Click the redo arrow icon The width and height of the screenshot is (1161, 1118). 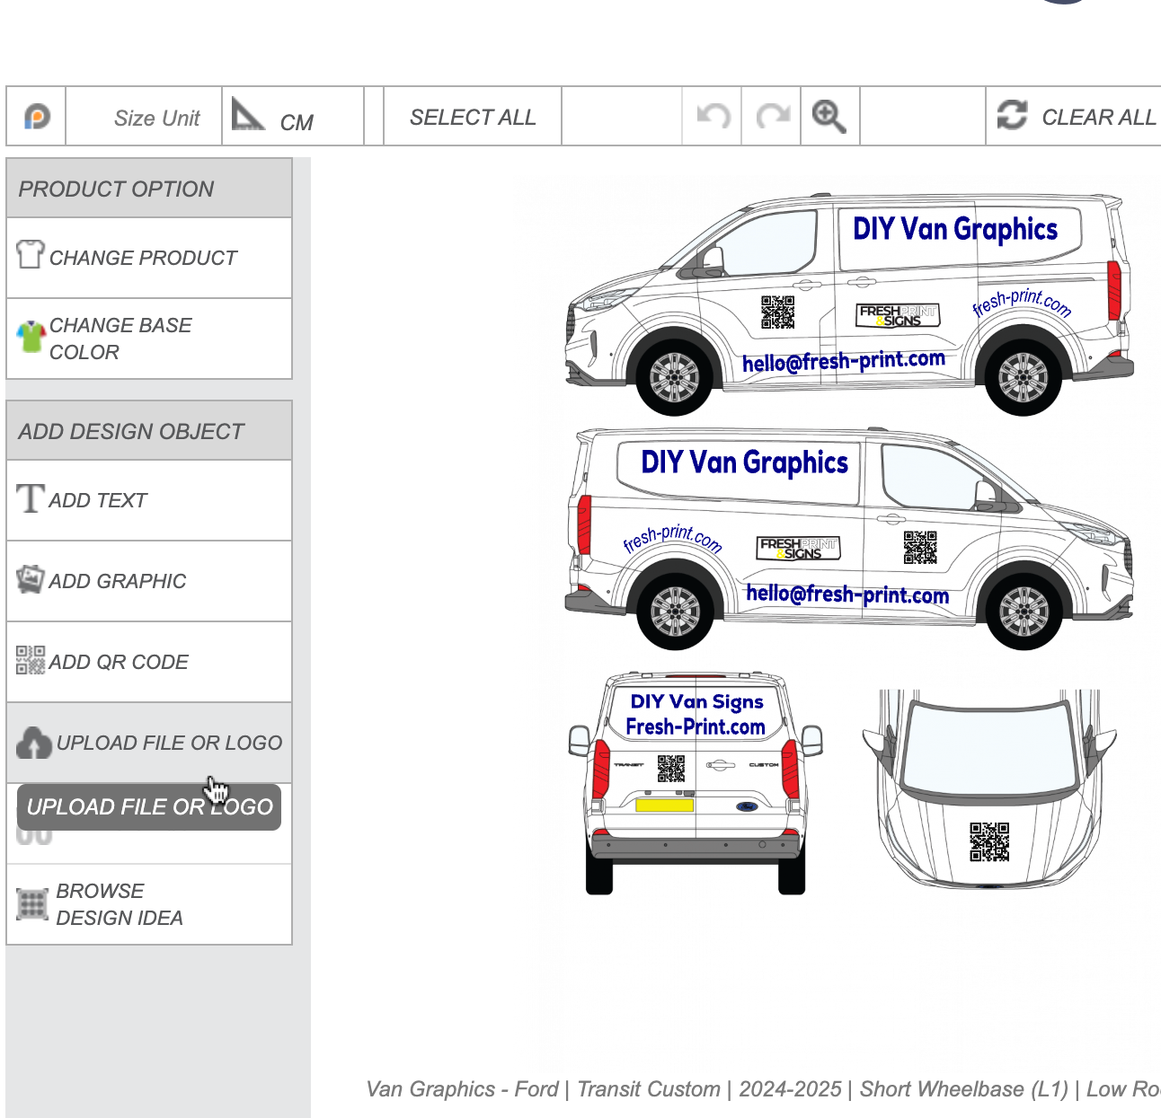[x=772, y=116]
